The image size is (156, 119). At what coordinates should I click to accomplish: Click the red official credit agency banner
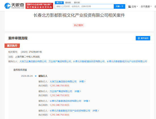tap(39, 6)
